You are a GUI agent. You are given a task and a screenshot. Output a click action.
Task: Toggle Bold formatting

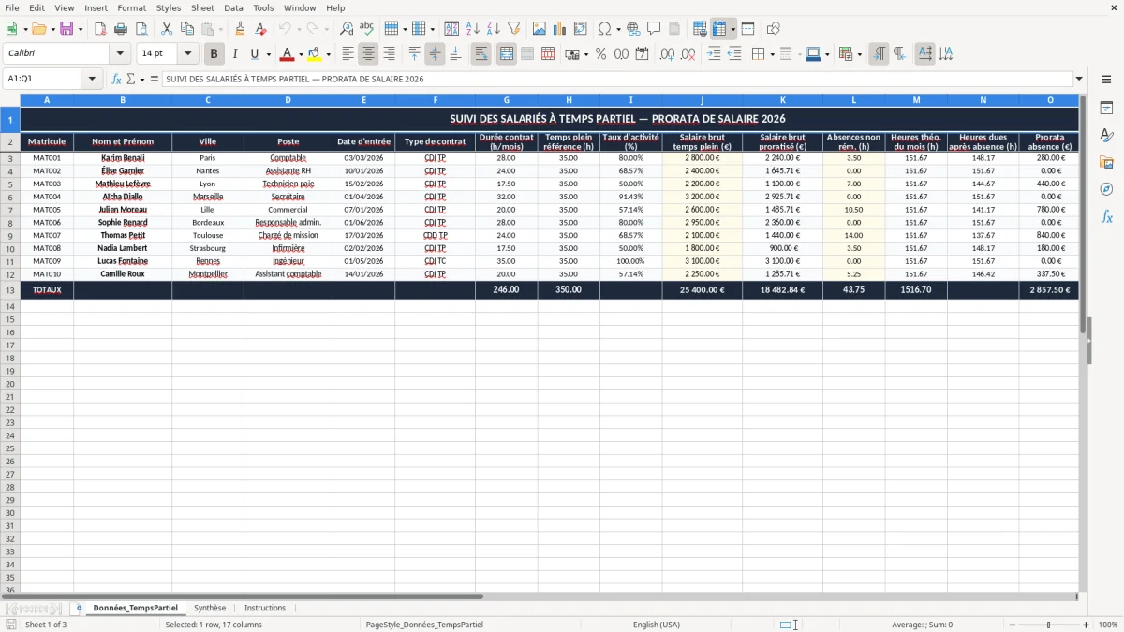214,54
